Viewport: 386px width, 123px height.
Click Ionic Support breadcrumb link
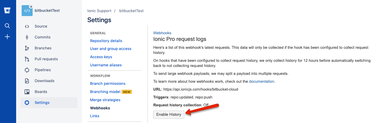[99, 11]
